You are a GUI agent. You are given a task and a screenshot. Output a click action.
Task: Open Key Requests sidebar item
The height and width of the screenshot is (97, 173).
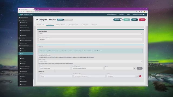pyautogui.click(x=24, y=81)
